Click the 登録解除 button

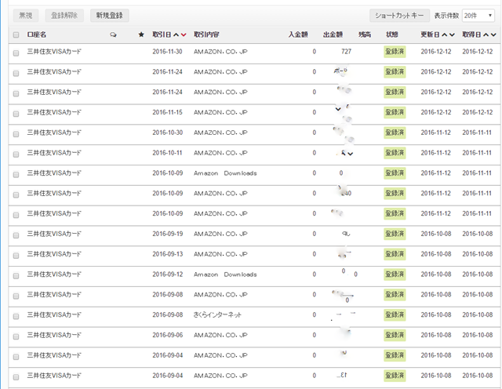(x=64, y=16)
